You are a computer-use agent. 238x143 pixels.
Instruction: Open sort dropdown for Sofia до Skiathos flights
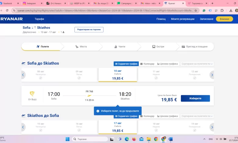click(197, 64)
